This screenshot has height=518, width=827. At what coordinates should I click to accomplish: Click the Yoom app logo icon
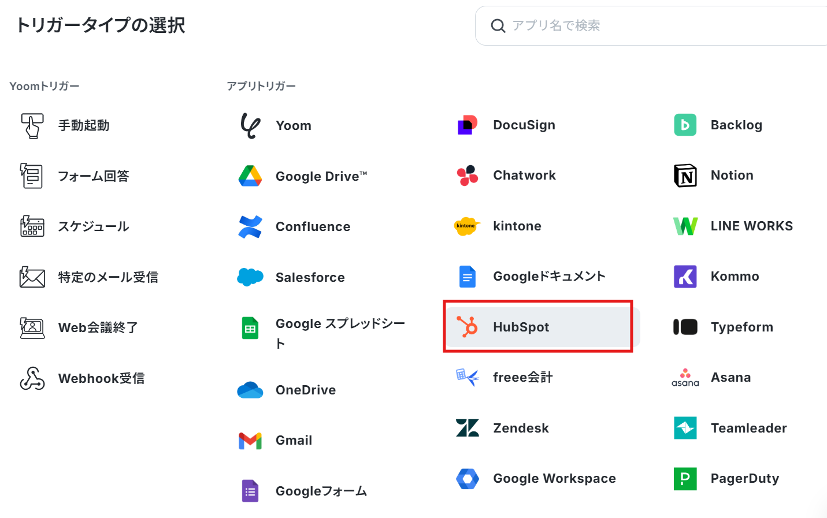tap(250, 125)
